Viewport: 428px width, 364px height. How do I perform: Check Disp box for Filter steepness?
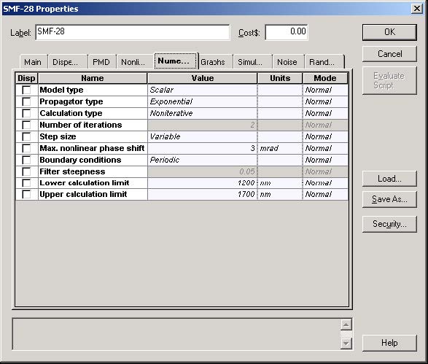click(26, 171)
